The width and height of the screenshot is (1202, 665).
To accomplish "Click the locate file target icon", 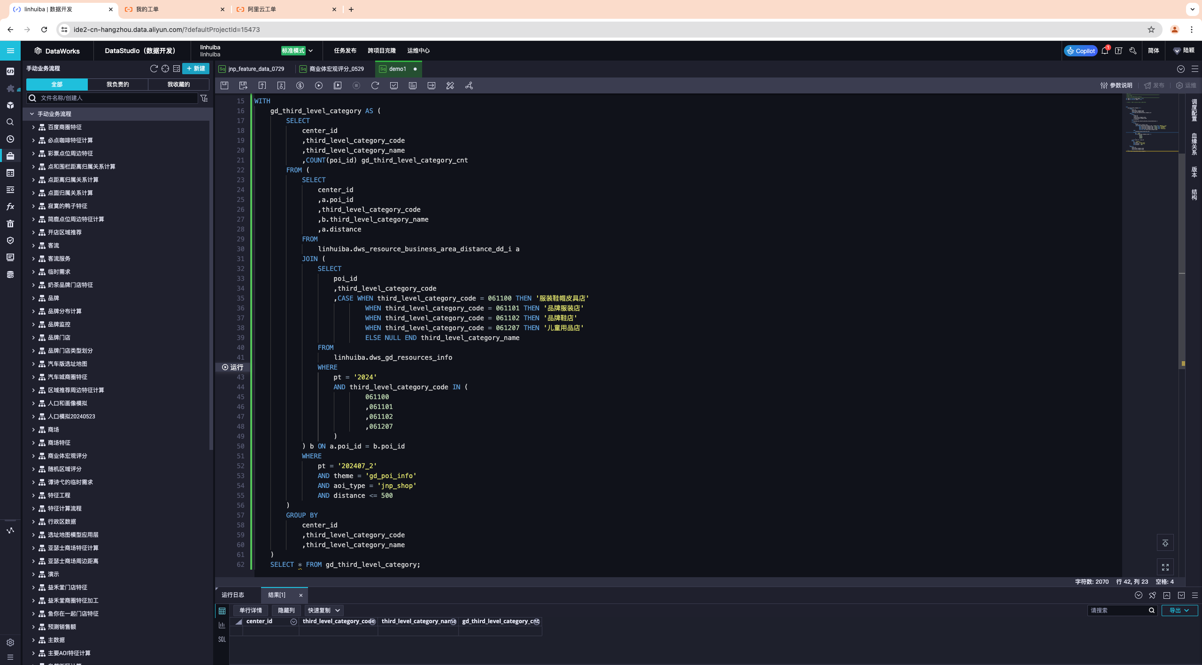I will pyautogui.click(x=165, y=69).
